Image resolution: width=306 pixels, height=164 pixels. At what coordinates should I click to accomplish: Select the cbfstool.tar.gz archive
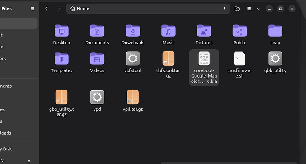click(168, 65)
